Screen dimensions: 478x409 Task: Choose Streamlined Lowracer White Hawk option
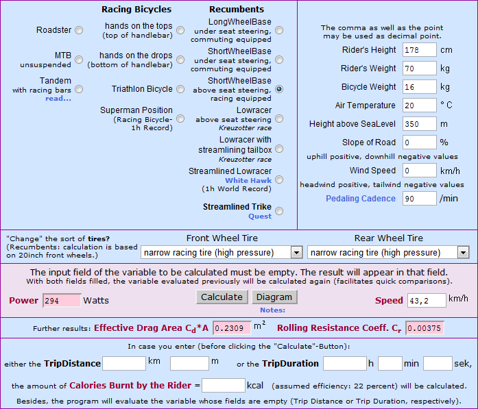[279, 179]
